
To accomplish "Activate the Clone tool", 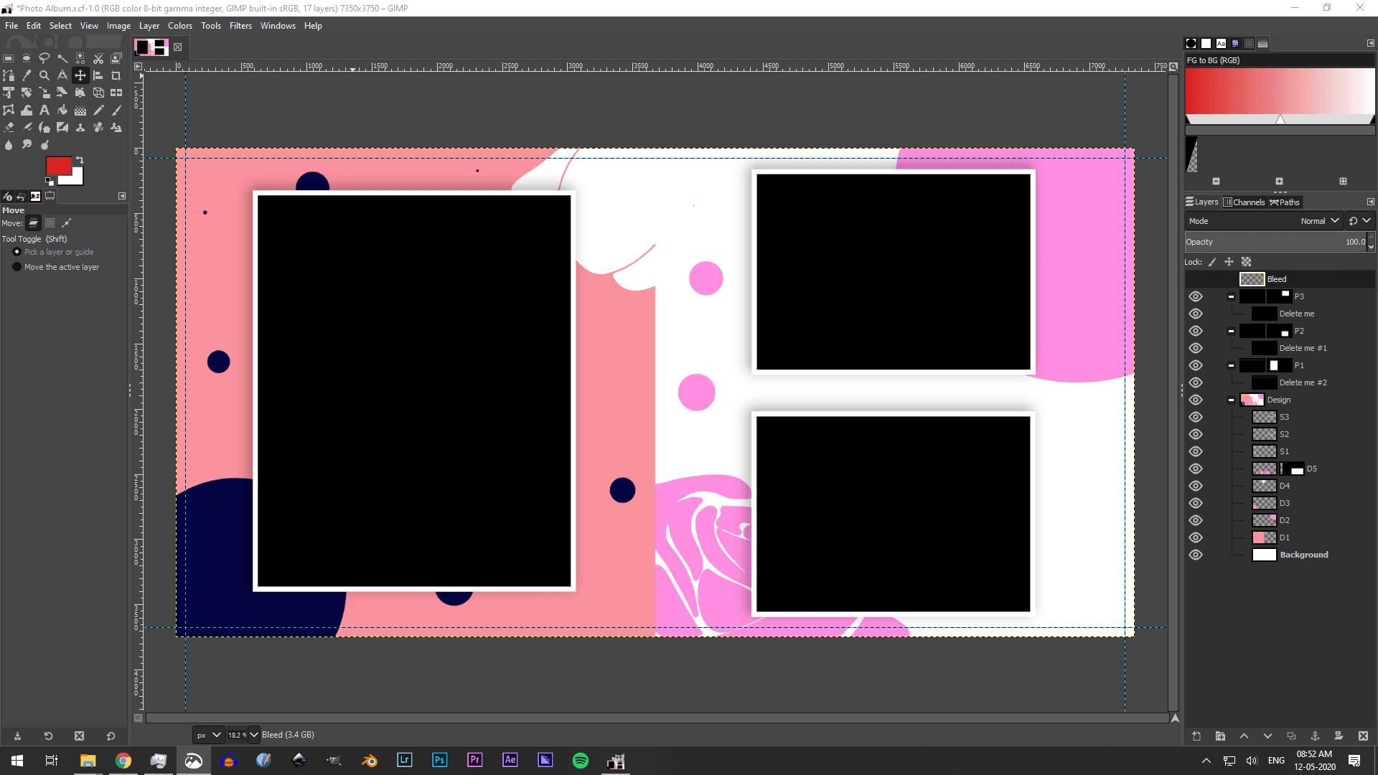I will 80,127.
